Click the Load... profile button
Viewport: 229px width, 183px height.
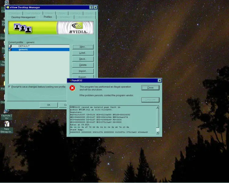tap(83, 53)
